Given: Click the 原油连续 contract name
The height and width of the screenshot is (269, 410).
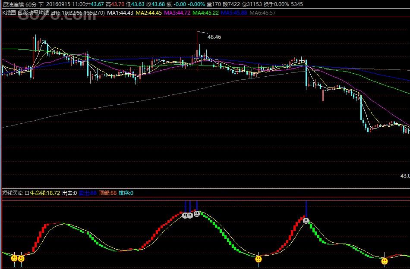Looking at the screenshot, I should [13, 4].
